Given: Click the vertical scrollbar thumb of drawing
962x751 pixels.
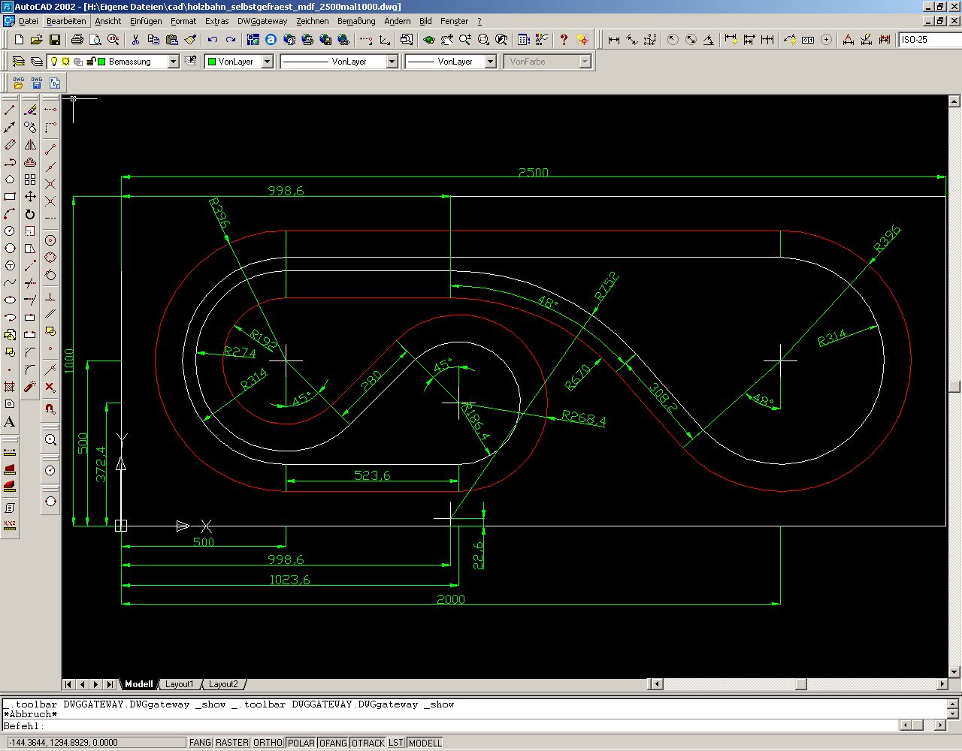Looking at the screenshot, I should [954, 387].
